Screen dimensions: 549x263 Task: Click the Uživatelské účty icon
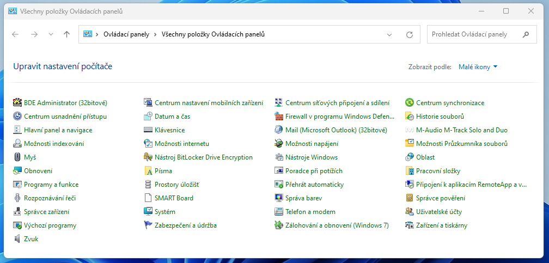coord(410,212)
